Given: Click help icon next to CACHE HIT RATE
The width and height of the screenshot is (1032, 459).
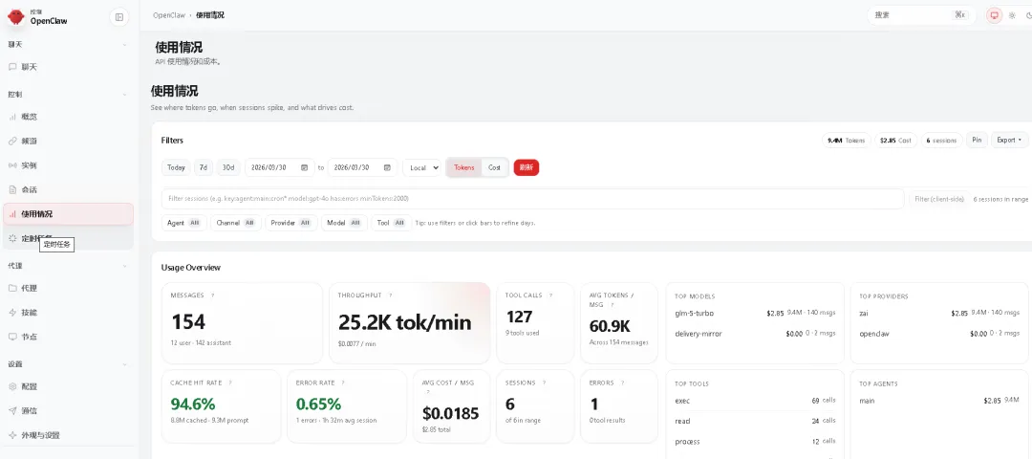Looking at the screenshot, I should (229, 382).
